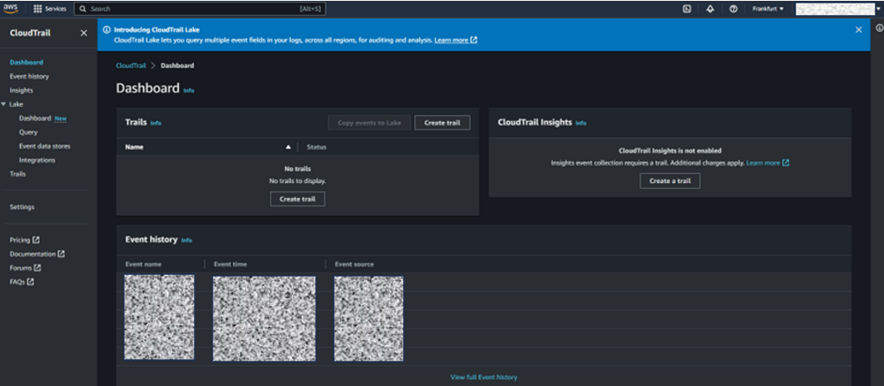Open the right-side info panel icon
The height and width of the screenshot is (386, 884).
click(x=879, y=28)
